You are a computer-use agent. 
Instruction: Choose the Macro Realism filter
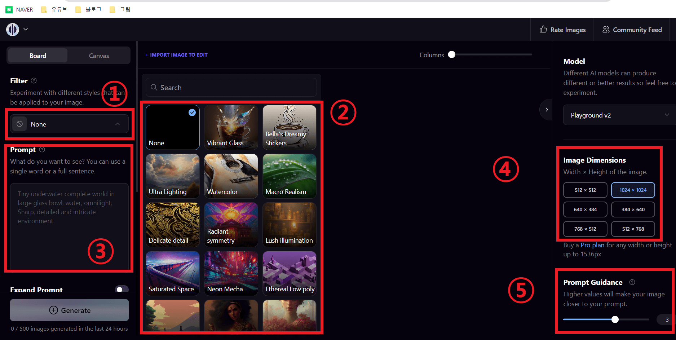pos(290,176)
